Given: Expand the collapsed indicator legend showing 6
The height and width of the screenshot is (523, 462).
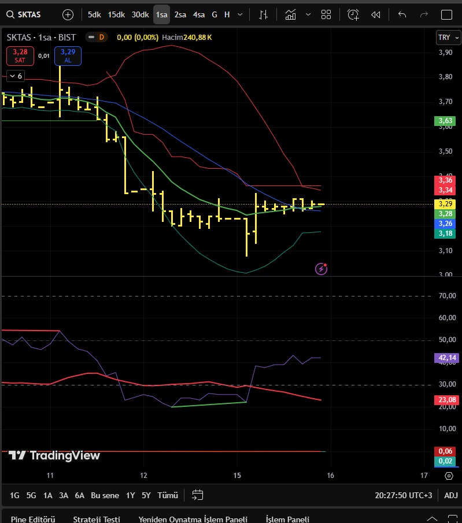Looking at the screenshot, I should 16,76.
